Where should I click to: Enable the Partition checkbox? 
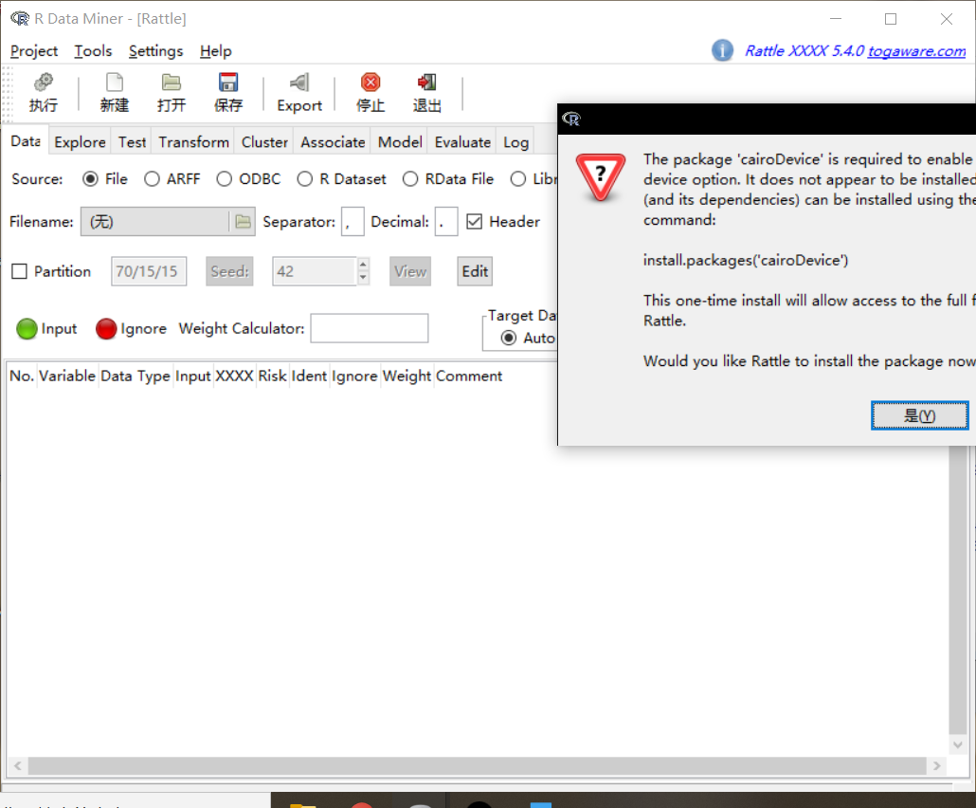click(19, 271)
